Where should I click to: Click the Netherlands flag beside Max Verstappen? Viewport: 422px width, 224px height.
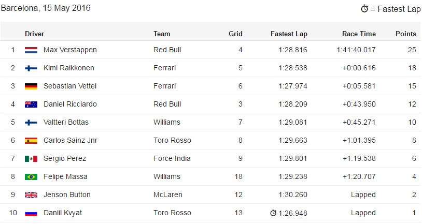point(31,50)
